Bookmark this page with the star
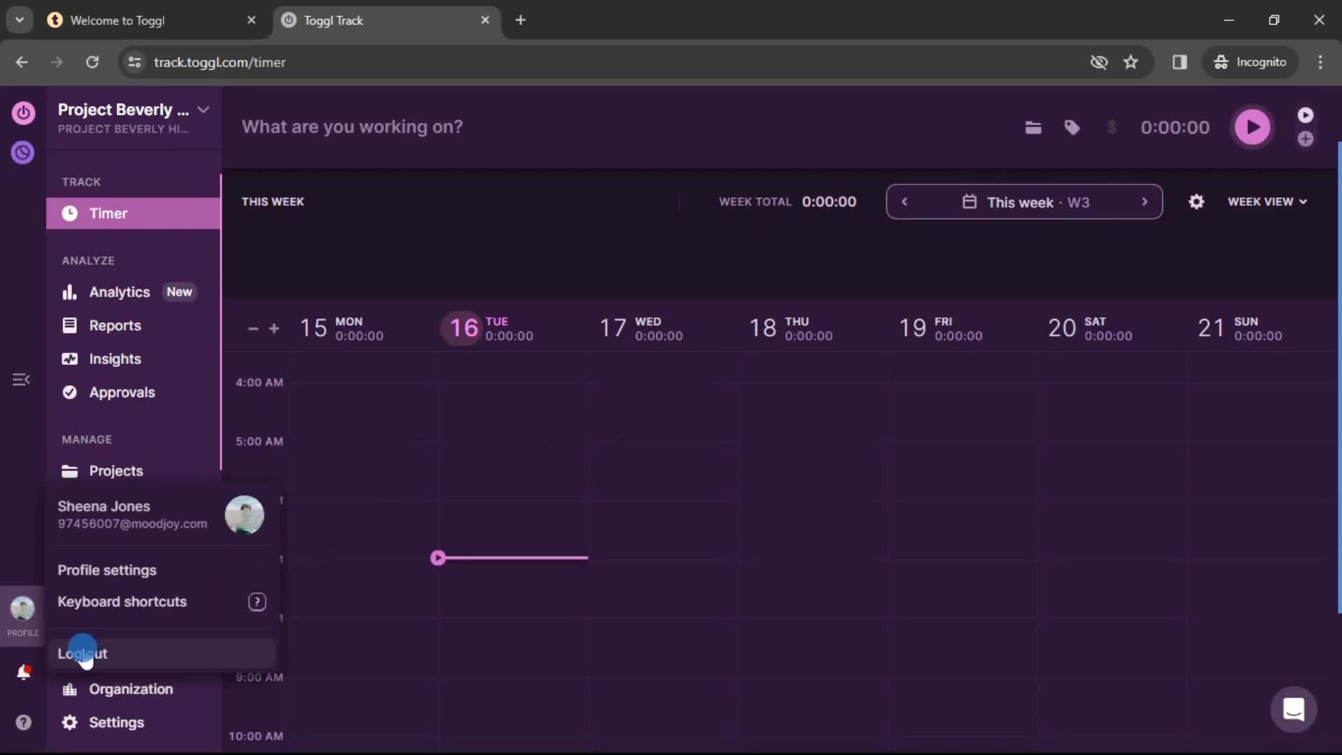This screenshot has height=755, width=1342. click(1131, 62)
